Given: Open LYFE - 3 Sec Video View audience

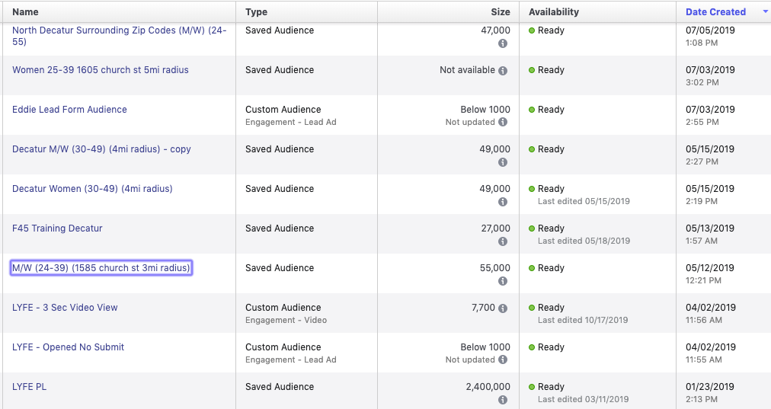Looking at the screenshot, I should (65, 308).
